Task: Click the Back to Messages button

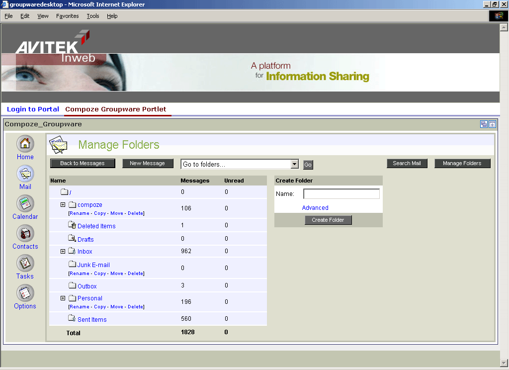Action: click(83, 164)
